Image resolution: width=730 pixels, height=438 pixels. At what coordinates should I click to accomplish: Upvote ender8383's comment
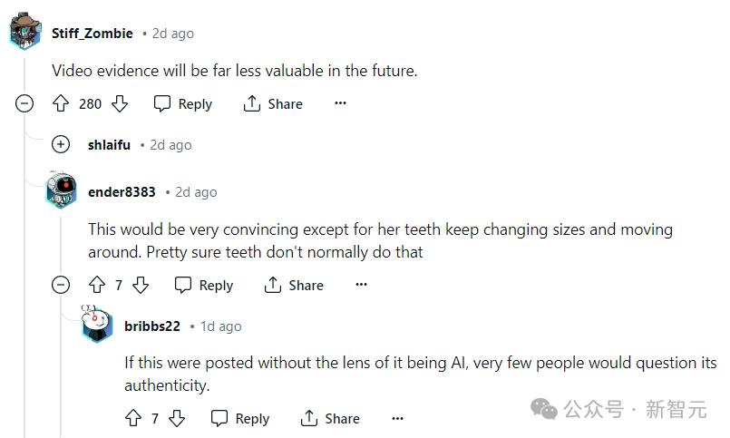coord(97,285)
